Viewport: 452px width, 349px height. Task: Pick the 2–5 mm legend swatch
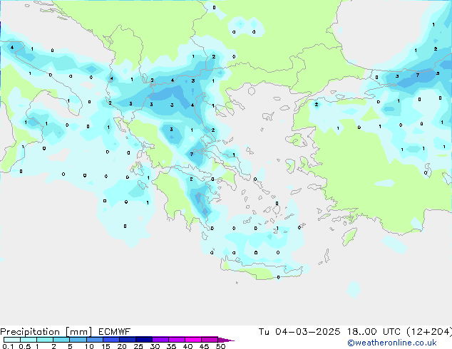(x=61, y=340)
